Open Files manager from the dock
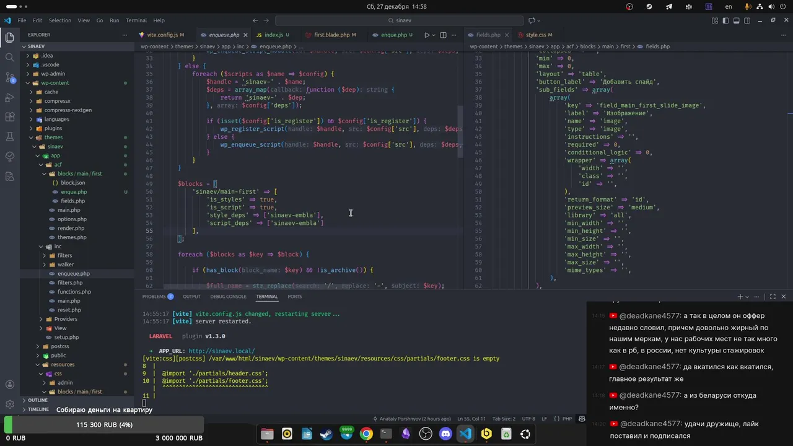 267,434
